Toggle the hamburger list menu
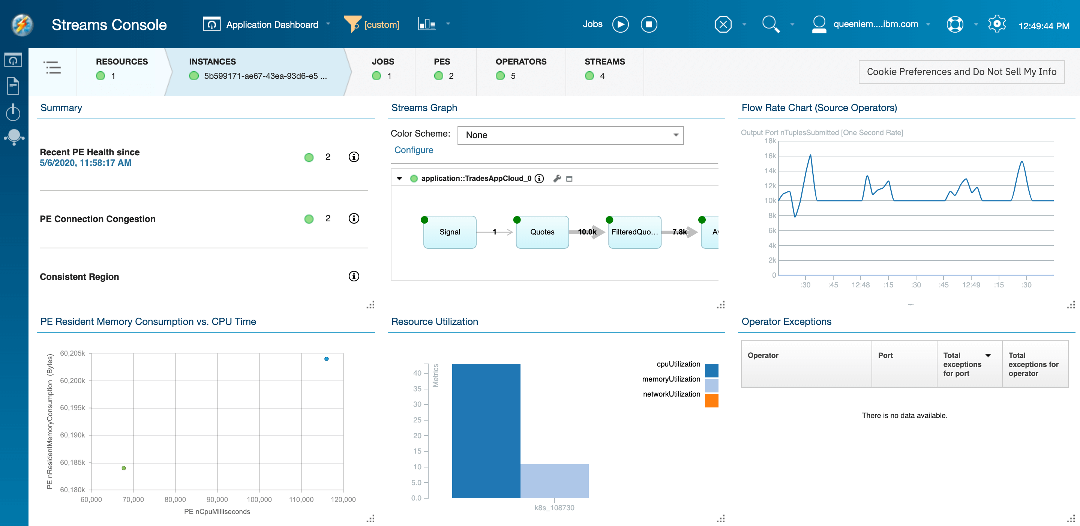This screenshot has width=1080, height=526. (x=52, y=68)
